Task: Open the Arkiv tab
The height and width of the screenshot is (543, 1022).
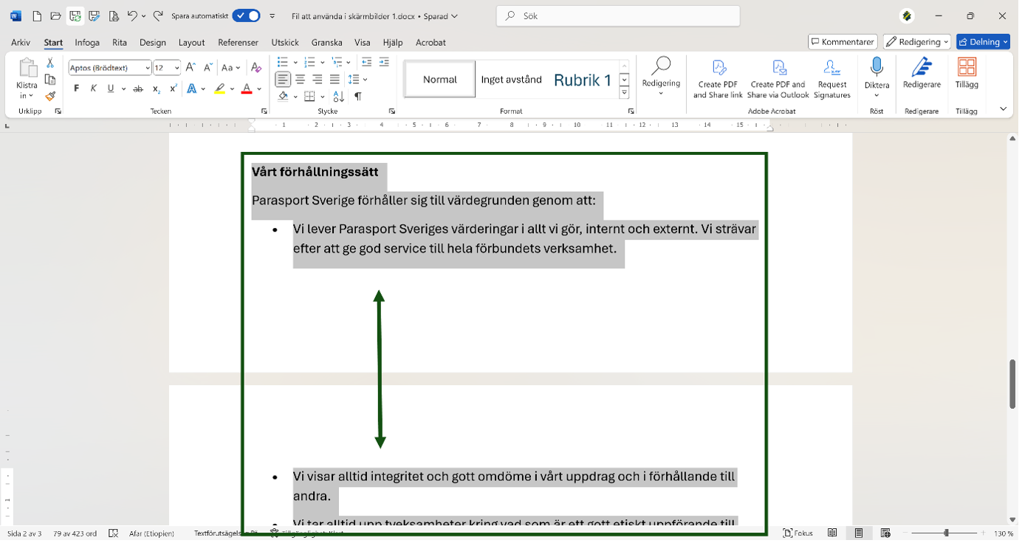Action: [21, 43]
